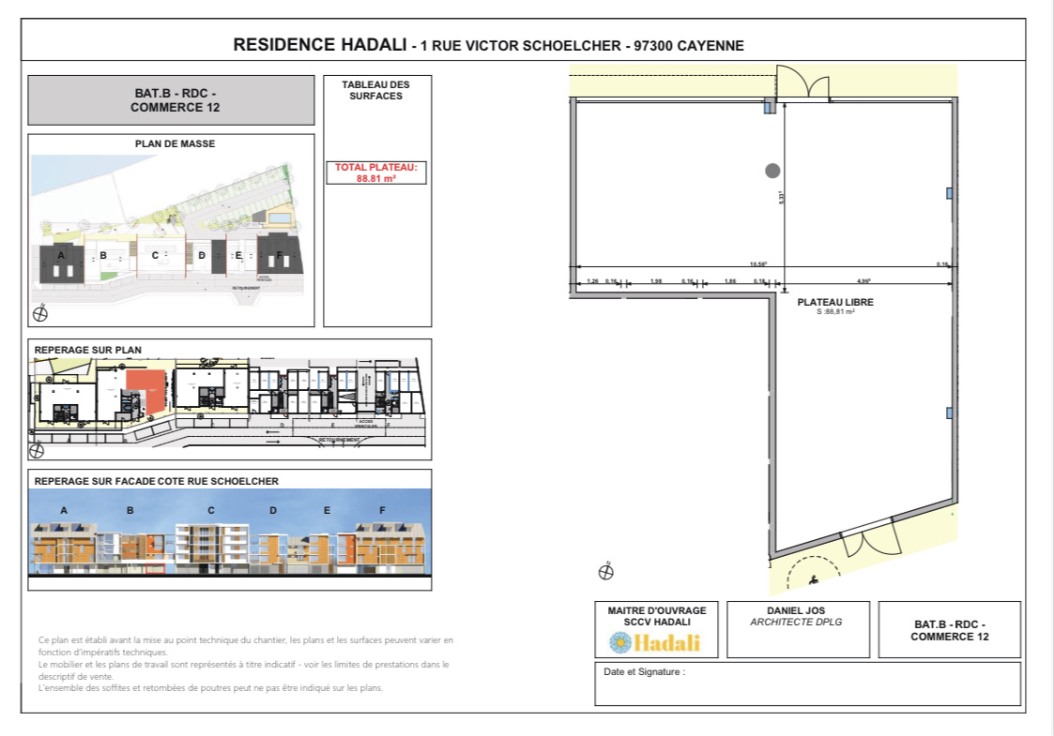Image resolution: width=1054 pixels, height=736 pixels.
Task: Click the address 1 RUE VICTOR SCHOELCHER
Action: 521,46
